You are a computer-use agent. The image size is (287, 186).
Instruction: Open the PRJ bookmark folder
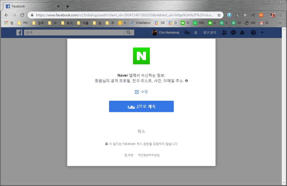pos(23,23)
